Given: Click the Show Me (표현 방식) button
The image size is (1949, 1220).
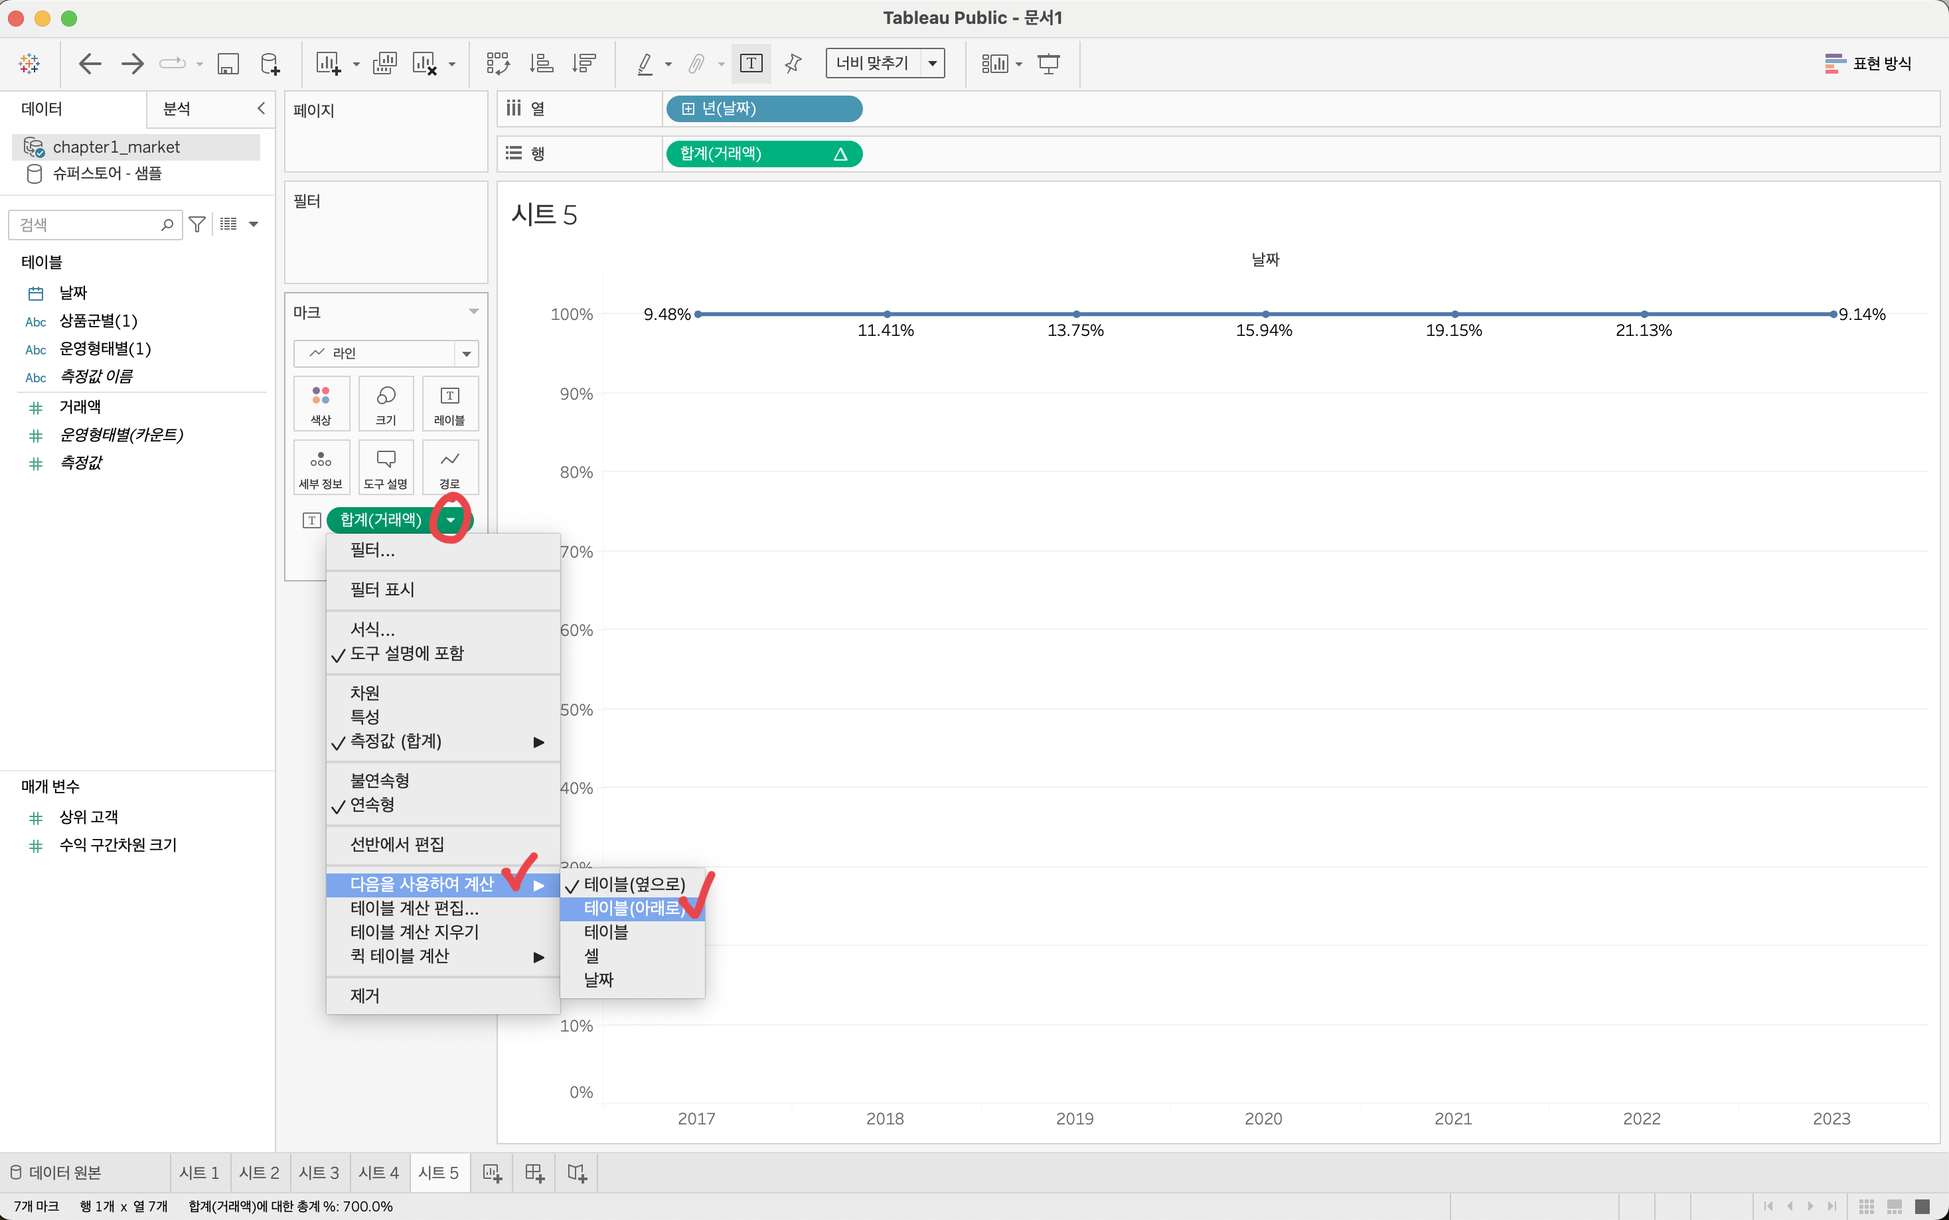Looking at the screenshot, I should pos(1867,63).
